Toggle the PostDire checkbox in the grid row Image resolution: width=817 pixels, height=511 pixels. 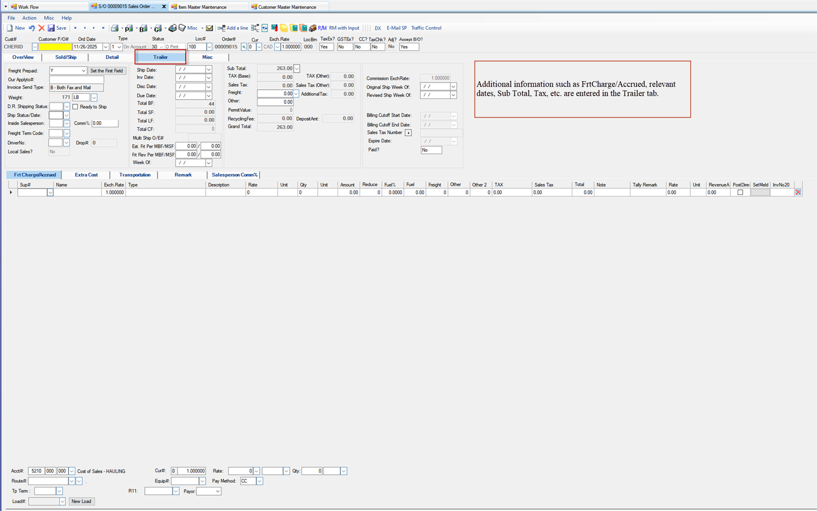740,192
